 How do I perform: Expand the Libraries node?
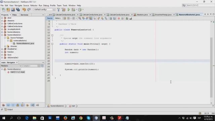click(5, 46)
